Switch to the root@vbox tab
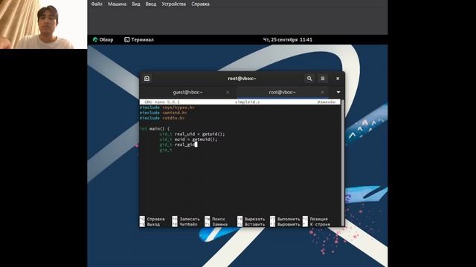This screenshot has width=476, height=267. pos(282,92)
